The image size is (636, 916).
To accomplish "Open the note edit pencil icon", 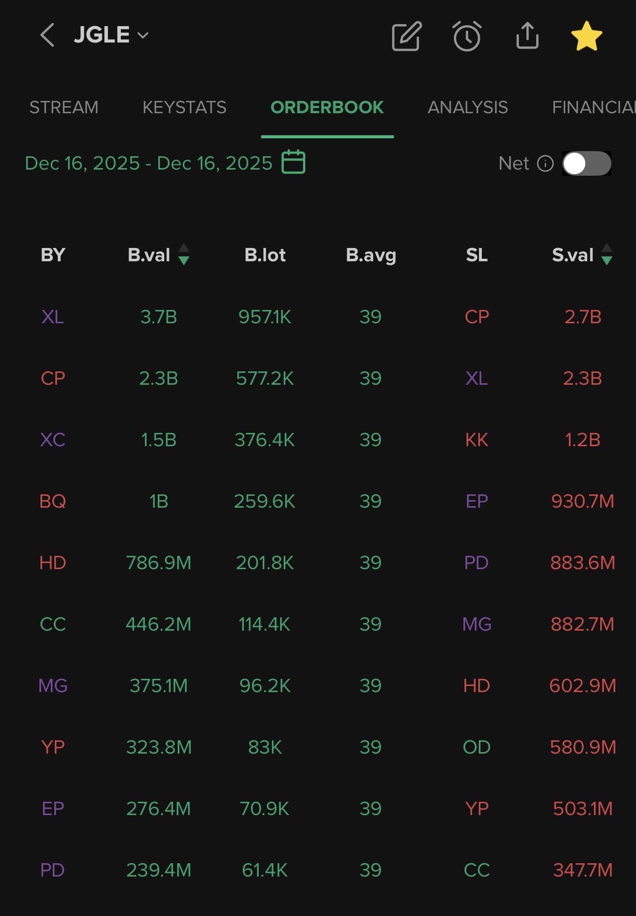I will point(406,36).
